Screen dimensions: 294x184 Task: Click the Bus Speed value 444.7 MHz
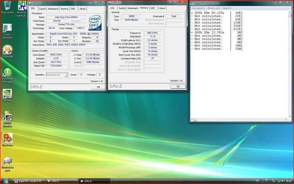point(56,62)
